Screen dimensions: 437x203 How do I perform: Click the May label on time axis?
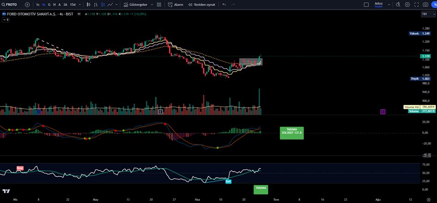pos(96,199)
